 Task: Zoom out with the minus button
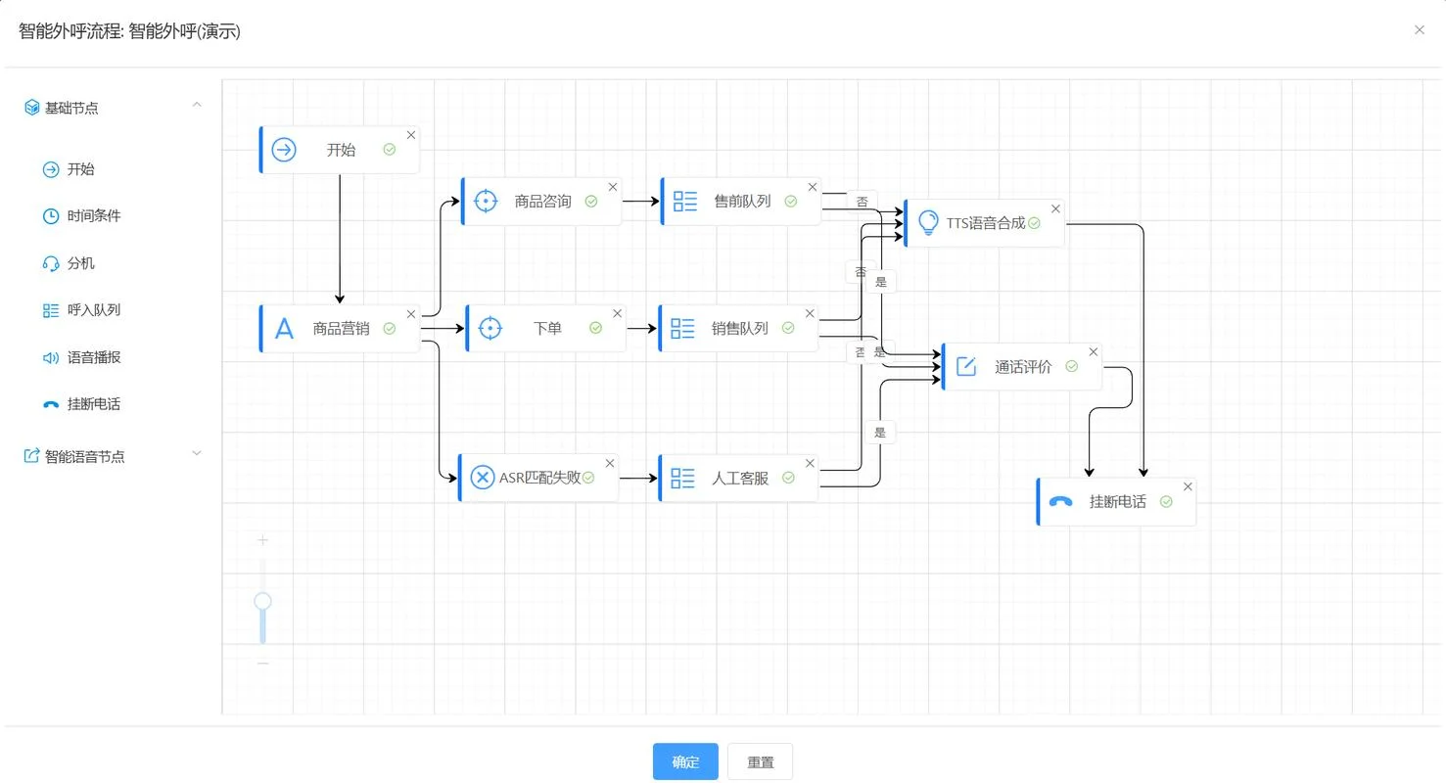(262, 664)
